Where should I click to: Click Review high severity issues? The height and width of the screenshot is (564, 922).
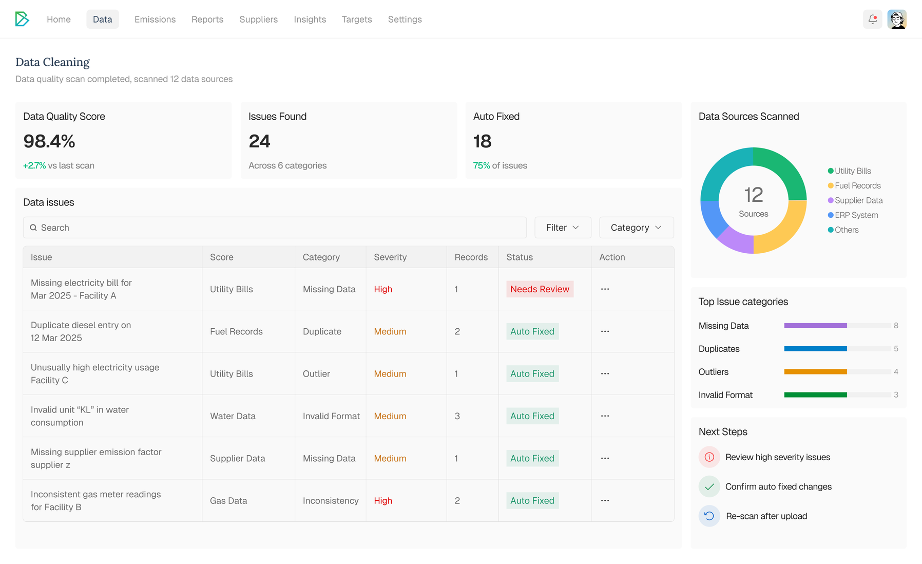coord(778,457)
